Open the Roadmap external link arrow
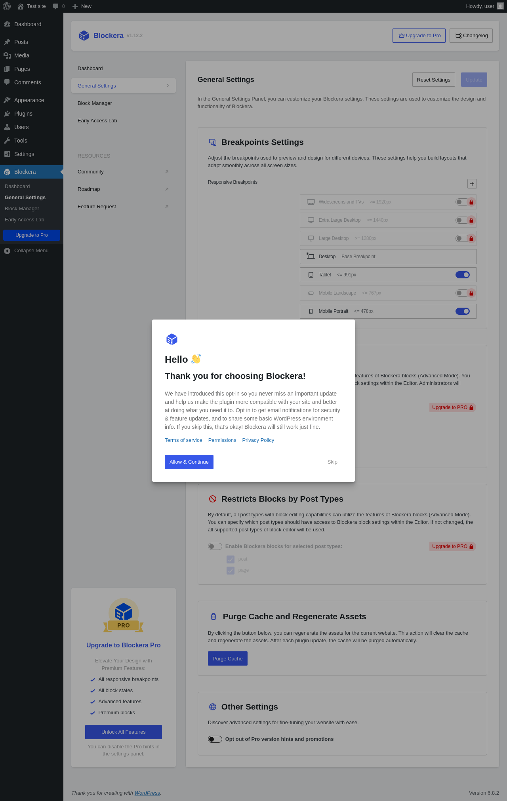 pos(167,189)
